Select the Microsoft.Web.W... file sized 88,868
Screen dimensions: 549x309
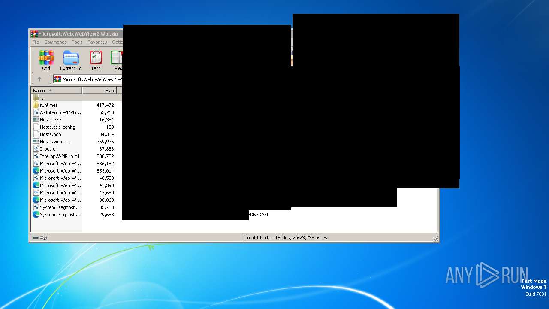point(60,200)
